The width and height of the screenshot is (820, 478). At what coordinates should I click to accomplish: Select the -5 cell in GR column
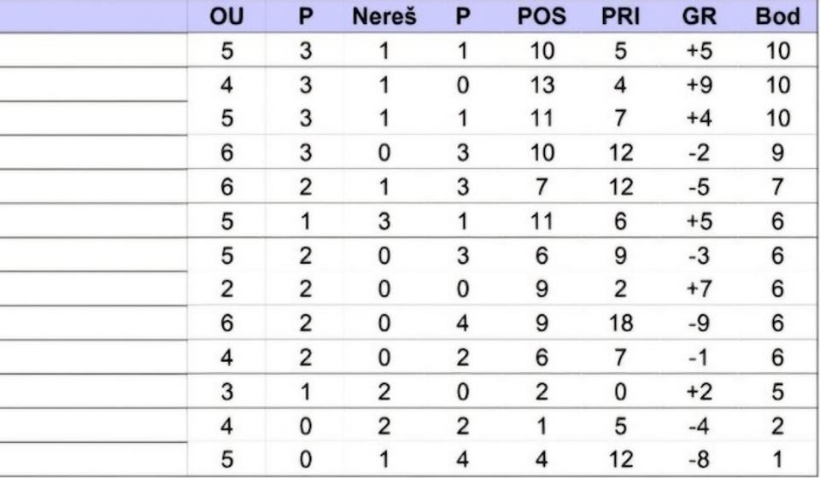pyautogui.click(x=700, y=187)
